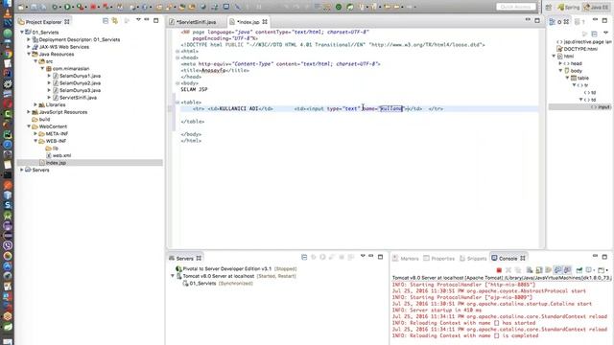614x345 pixels.
Task: Open the Snippets tab
Action: 473,259
